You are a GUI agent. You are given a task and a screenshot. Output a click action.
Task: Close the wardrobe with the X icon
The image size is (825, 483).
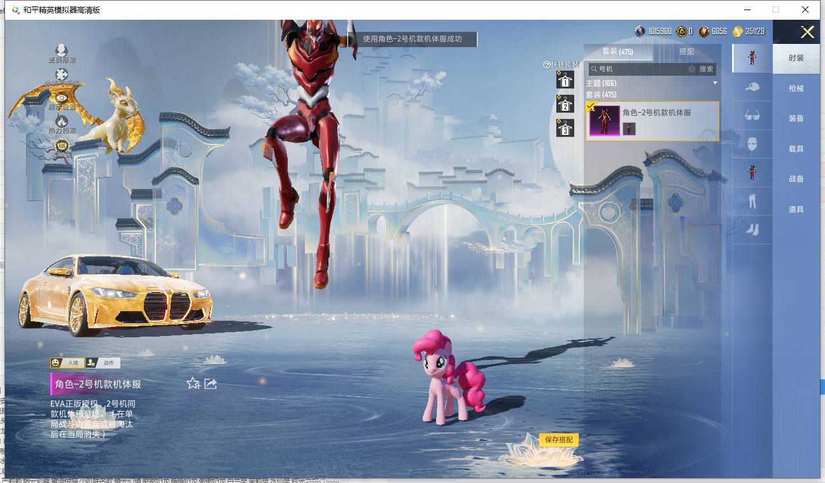(807, 32)
